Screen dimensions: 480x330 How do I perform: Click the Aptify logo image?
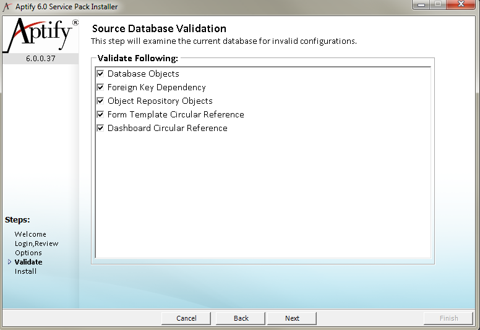[40, 35]
